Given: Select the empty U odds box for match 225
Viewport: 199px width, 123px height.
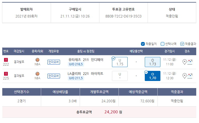Looking at the screenshot, I should tap(120, 76).
